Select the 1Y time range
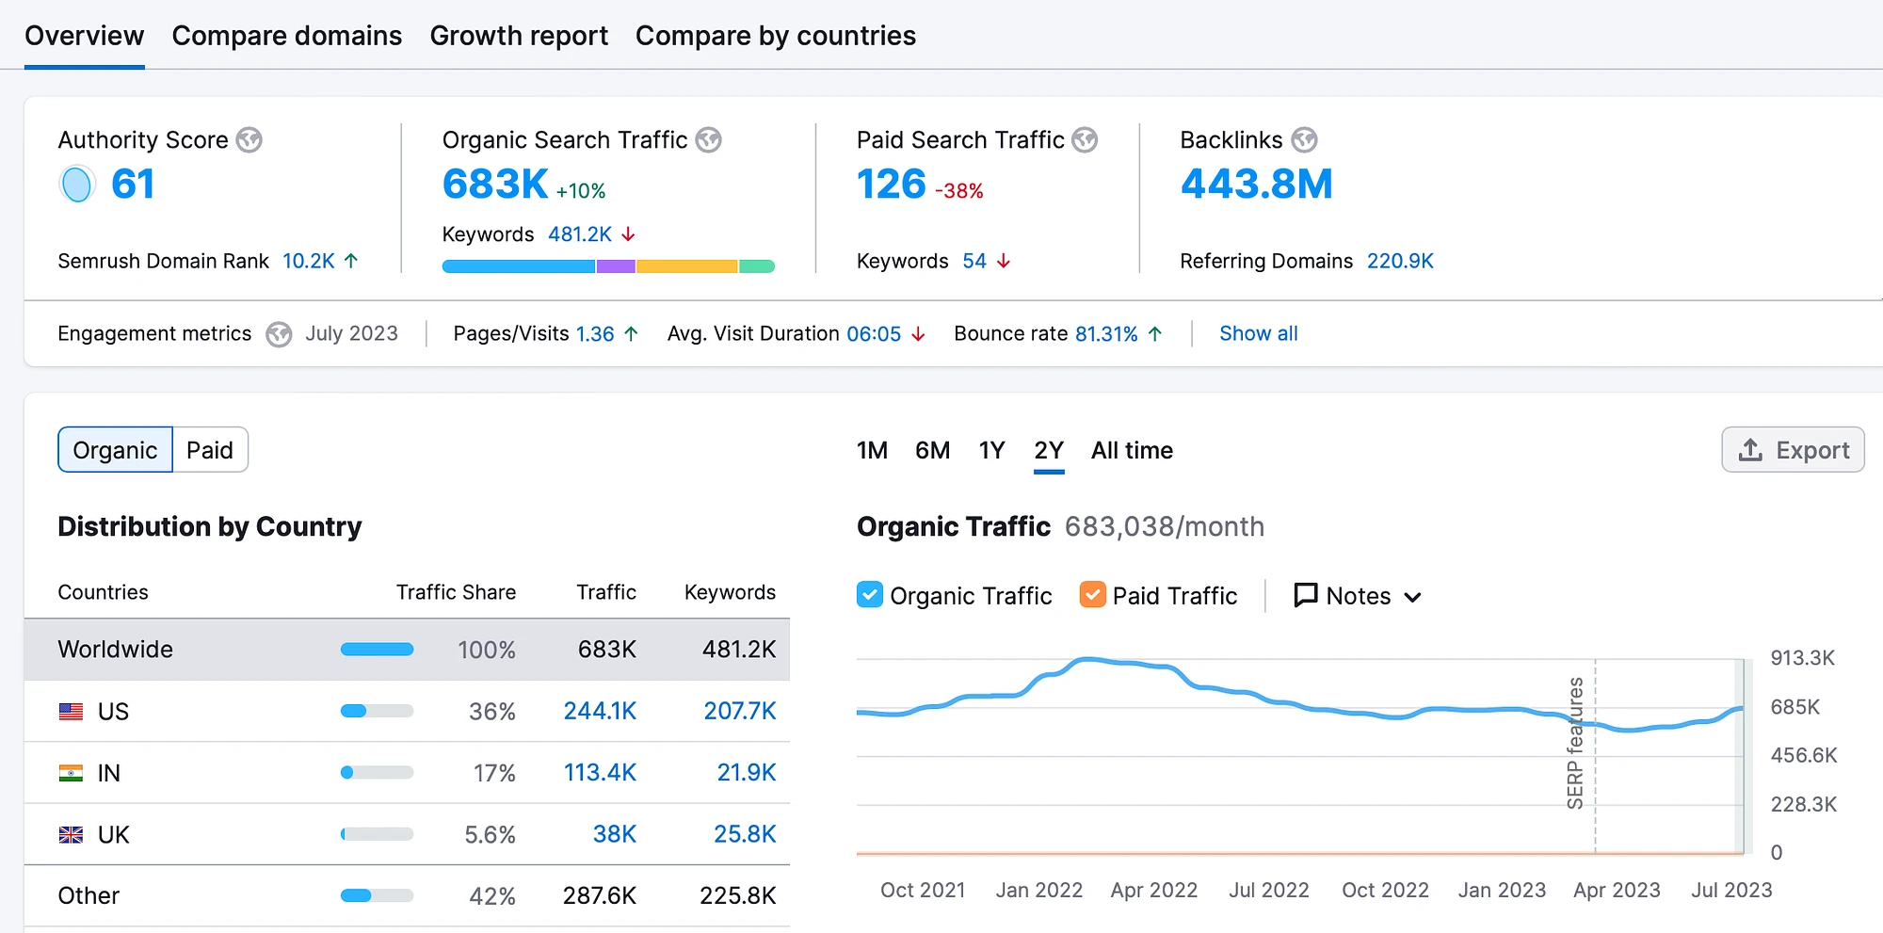Viewport: 1883px width, 933px height. click(991, 451)
